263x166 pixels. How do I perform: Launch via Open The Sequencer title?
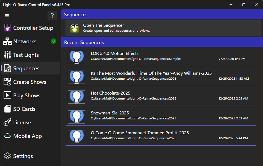[x=104, y=25]
